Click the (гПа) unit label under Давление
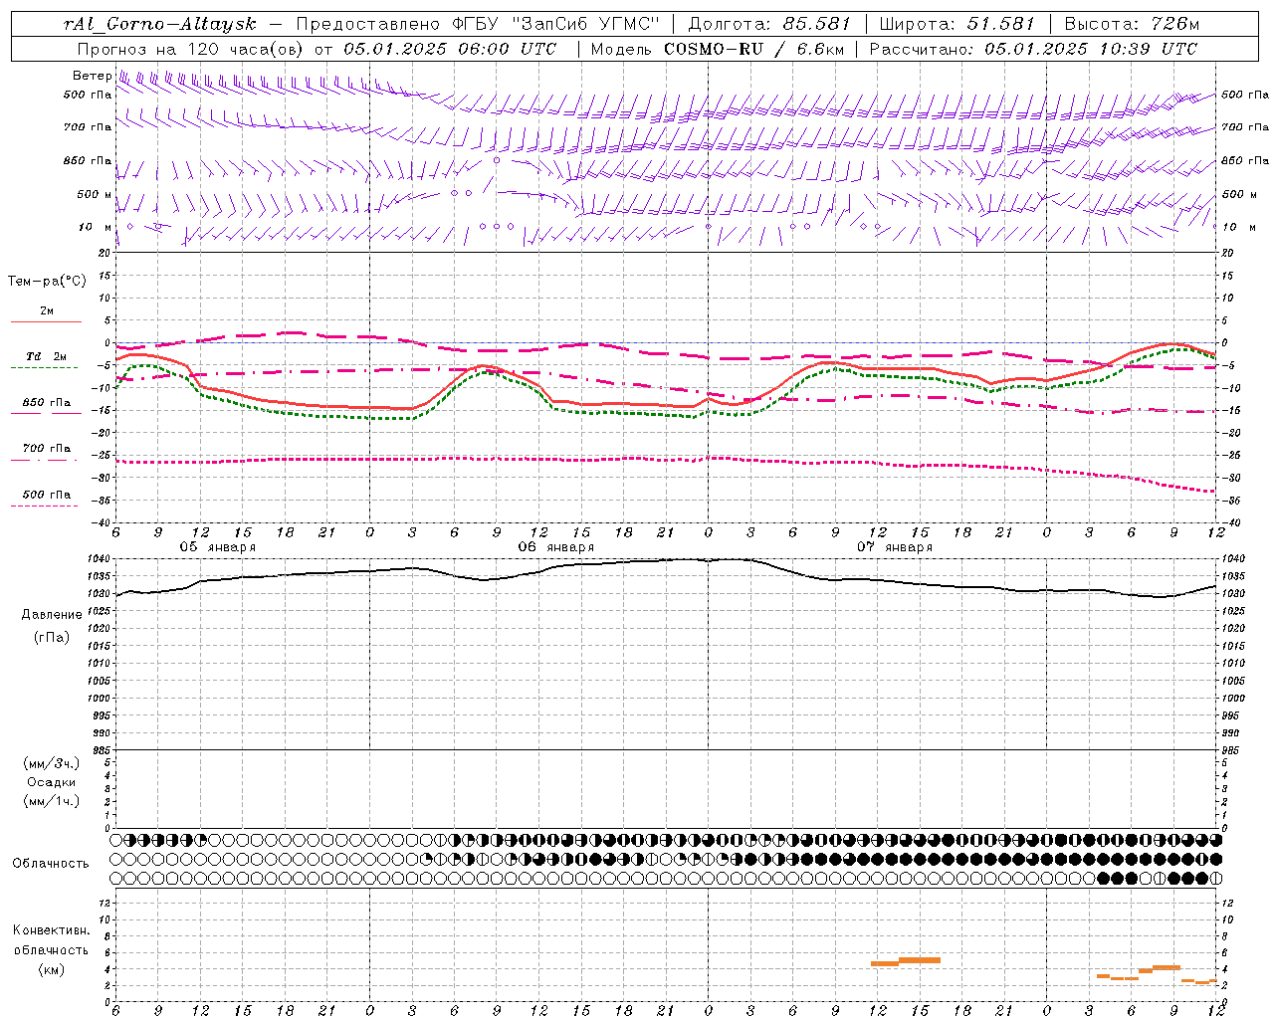This screenshot has height=1019, width=1274. point(52,638)
